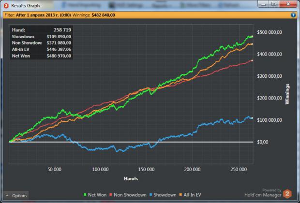This screenshot has width=300, height=203.
Task: Toggle the Net Won series label
Action: pyautogui.click(x=97, y=195)
